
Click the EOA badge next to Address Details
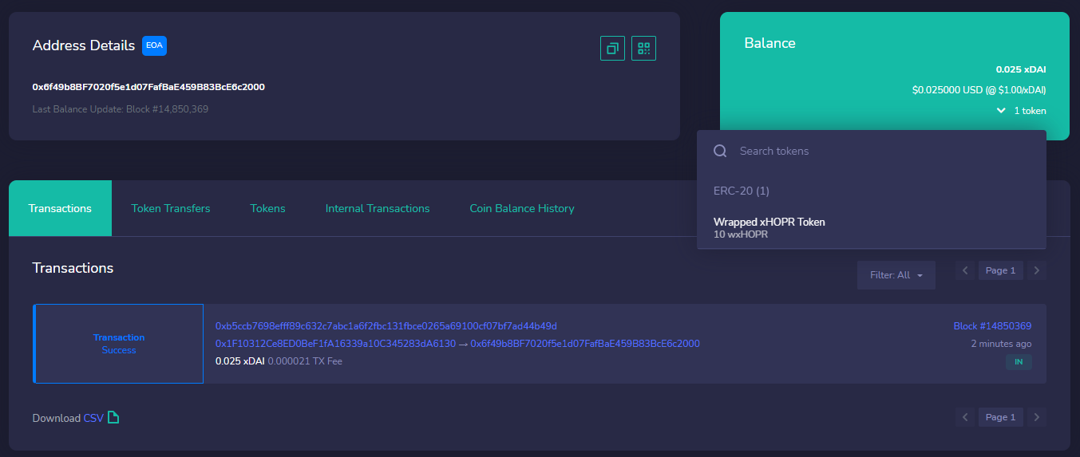coord(154,45)
